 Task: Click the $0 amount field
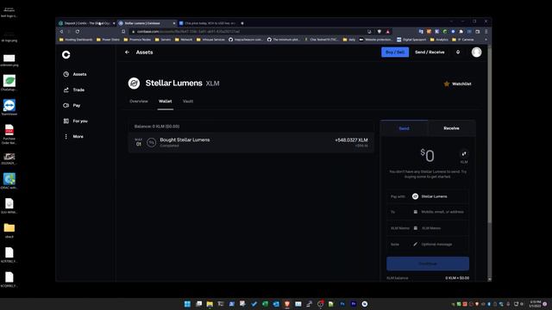[428, 155]
